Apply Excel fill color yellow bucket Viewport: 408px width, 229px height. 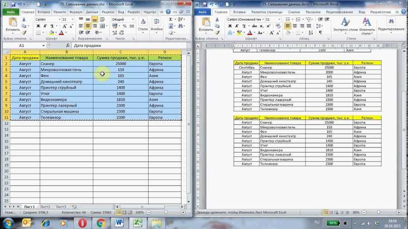pos(52,33)
